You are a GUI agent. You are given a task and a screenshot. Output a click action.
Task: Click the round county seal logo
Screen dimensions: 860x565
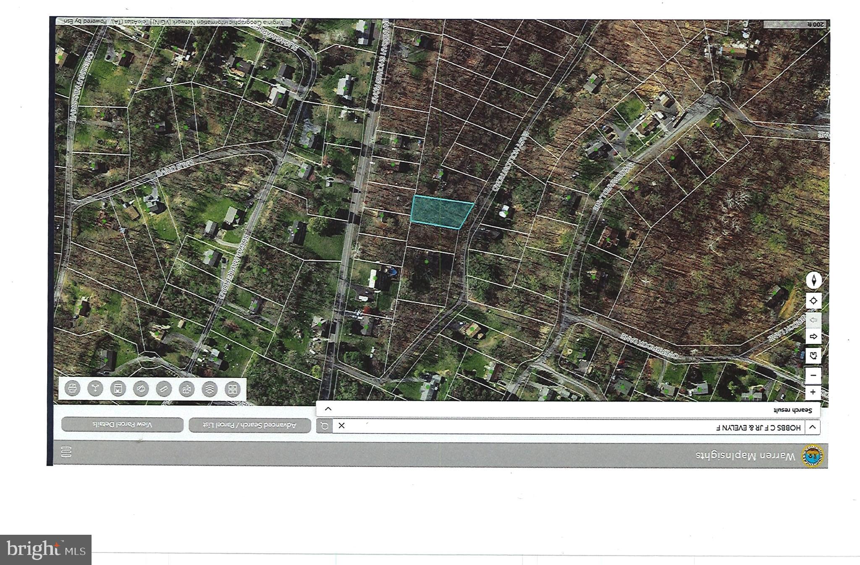[813, 456]
